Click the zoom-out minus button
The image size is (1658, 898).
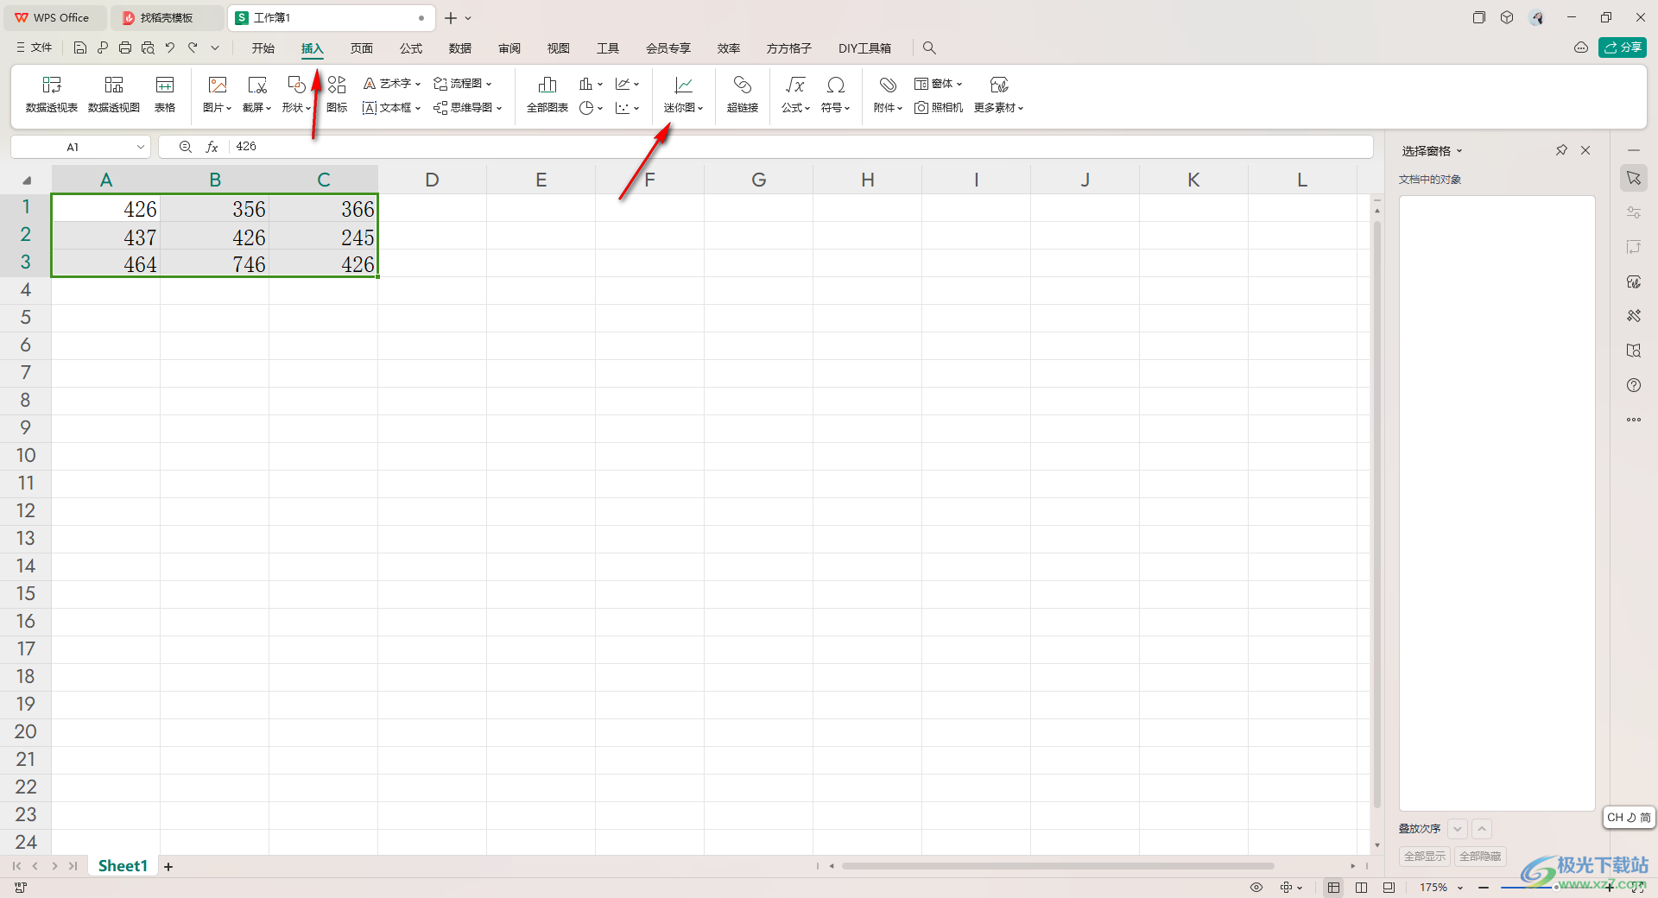[x=1484, y=888]
